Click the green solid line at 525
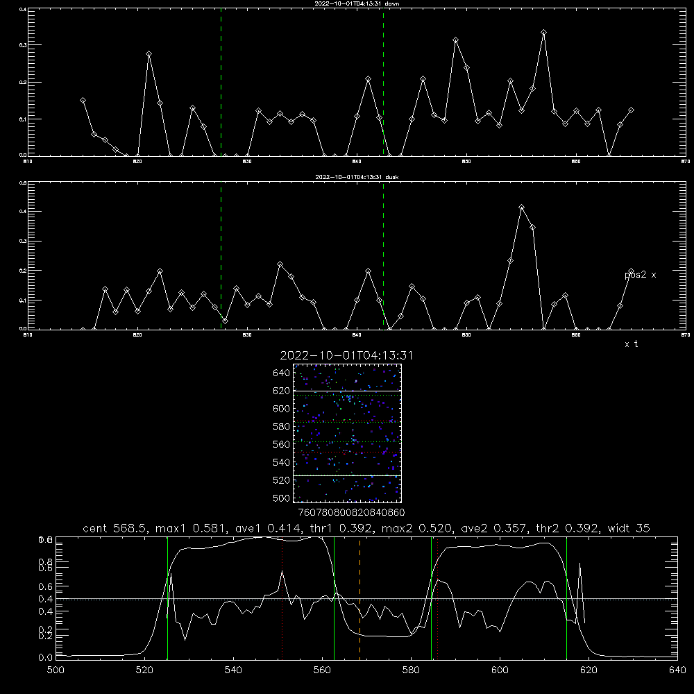The width and height of the screenshot is (694, 694). coord(168,598)
